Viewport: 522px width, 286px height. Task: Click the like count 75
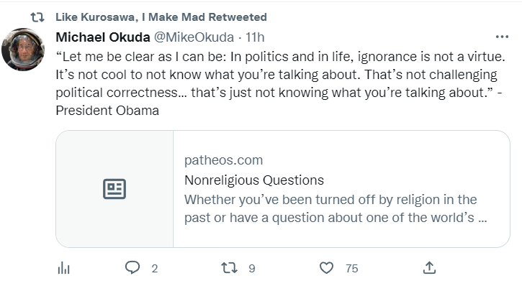(352, 269)
